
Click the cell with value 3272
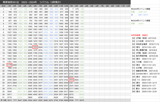(x=71, y=94)
